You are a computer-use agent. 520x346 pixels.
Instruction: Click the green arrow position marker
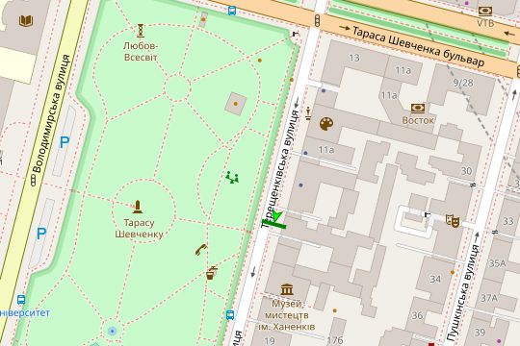pos(276,216)
